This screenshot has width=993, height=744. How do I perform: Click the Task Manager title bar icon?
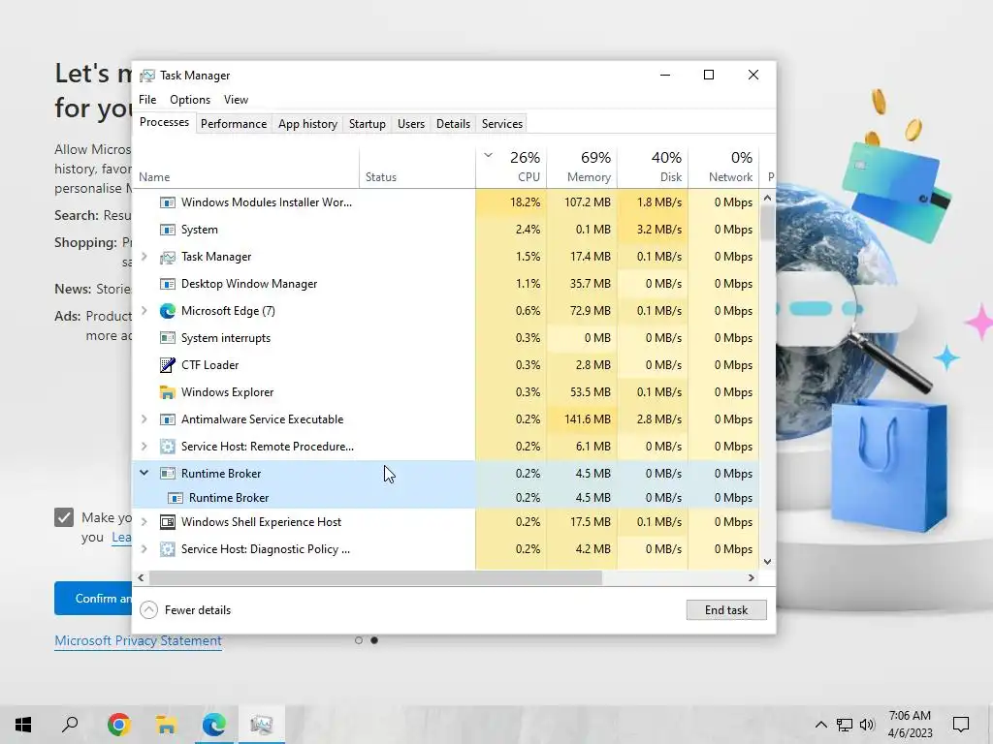tap(147, 76)
